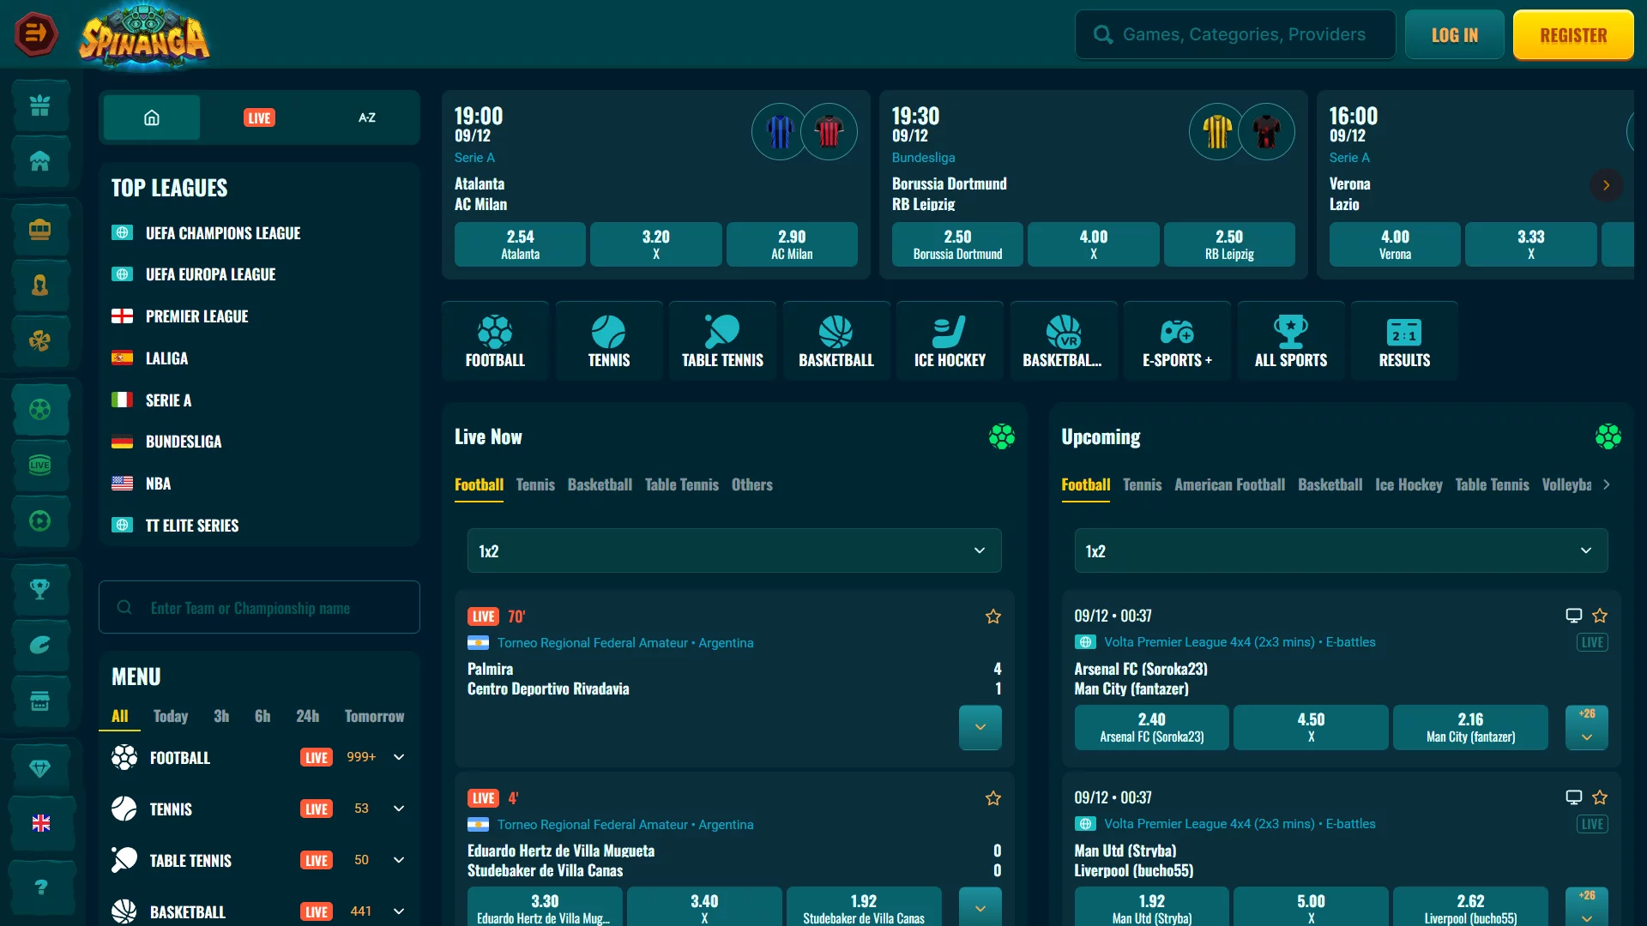Image resolution: width=1647 pixels, height=926 pixels.
Task: Change language via UK flag icon
Action: (40, 823)
